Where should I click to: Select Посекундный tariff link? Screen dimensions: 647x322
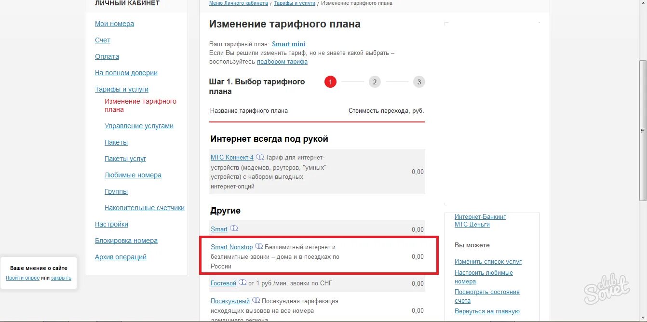click(x=230, y=301)
